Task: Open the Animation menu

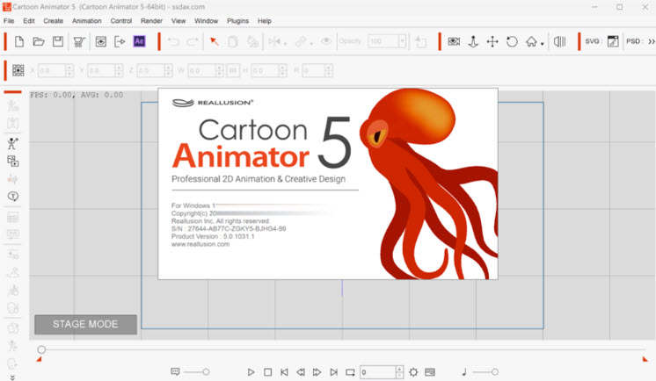Action: pyautogui.click(x=86, y=20)
